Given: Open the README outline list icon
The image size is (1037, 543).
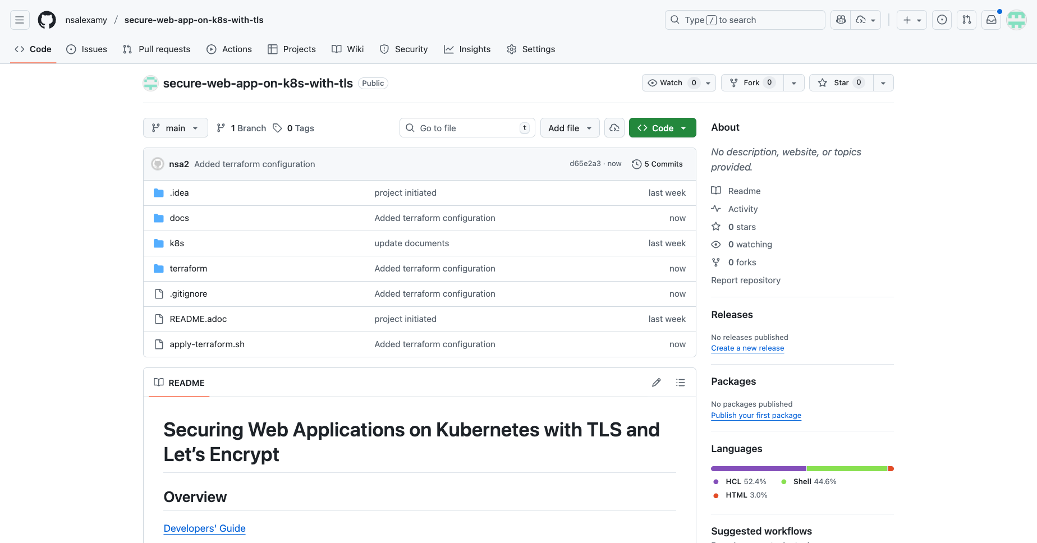Looking at the screenshot, I should 680,382.
